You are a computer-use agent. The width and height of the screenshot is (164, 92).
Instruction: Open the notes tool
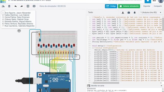coord(28,6)
